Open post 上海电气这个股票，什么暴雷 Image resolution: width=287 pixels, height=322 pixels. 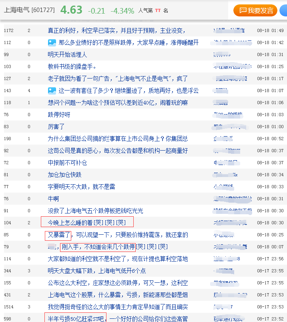pyautogui.click(x=118, y=295)
